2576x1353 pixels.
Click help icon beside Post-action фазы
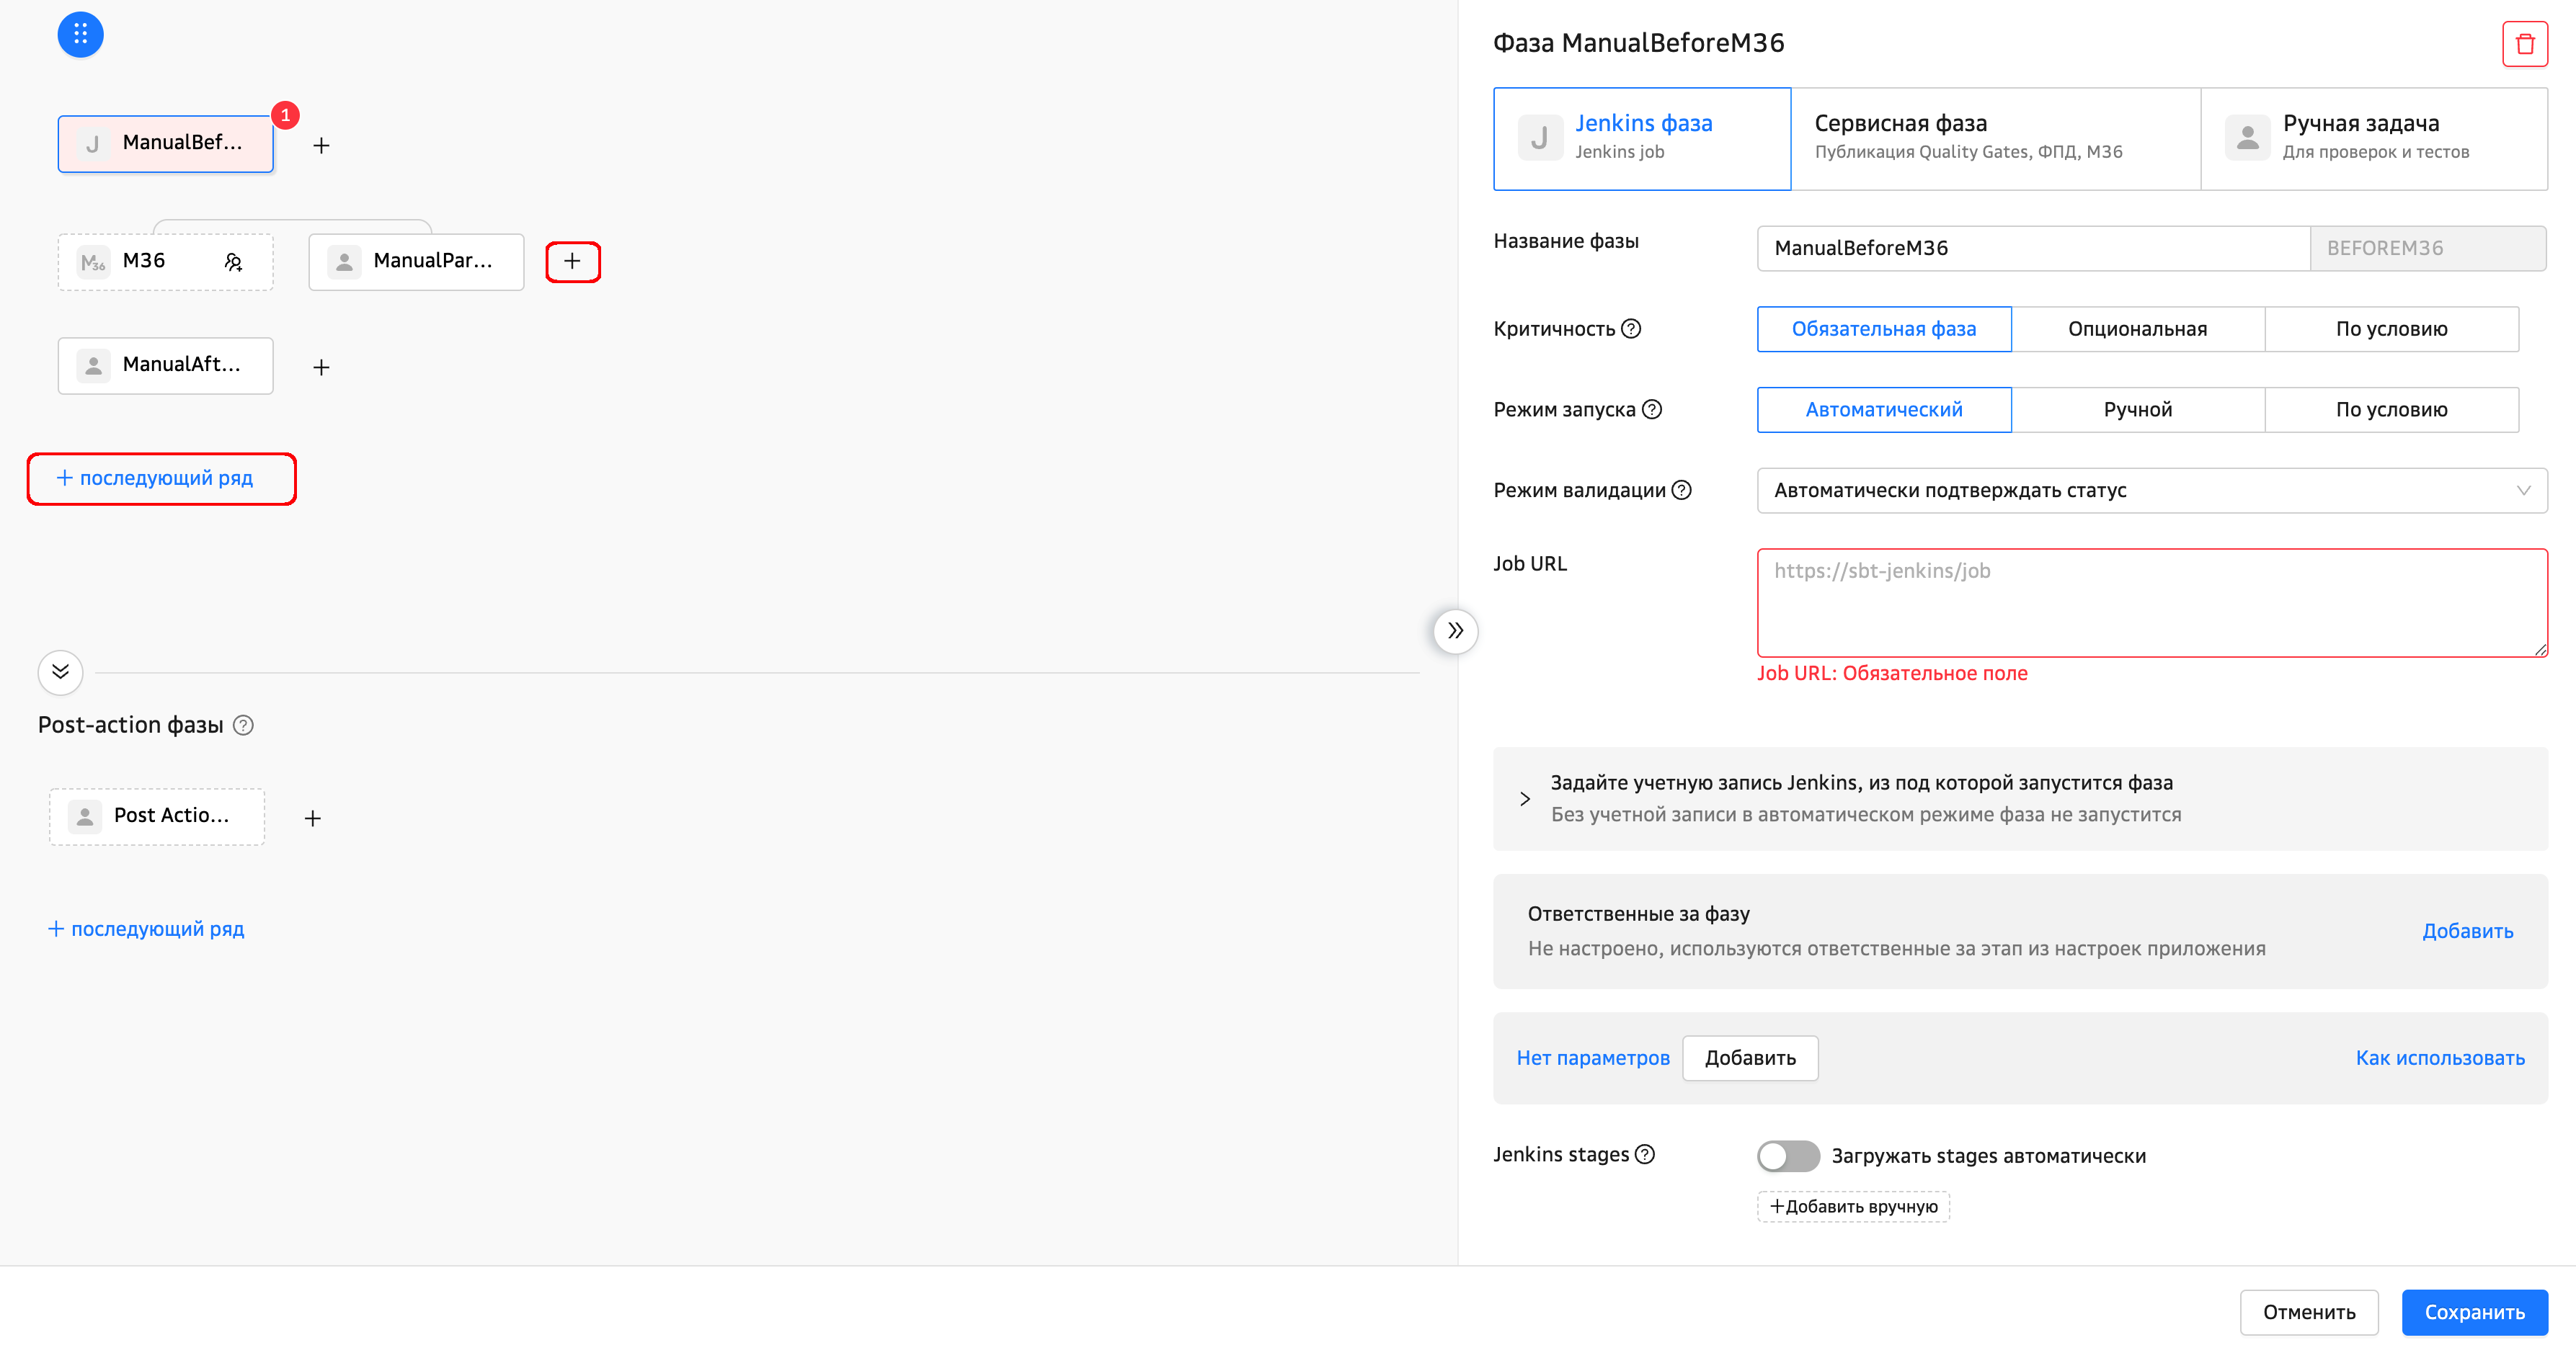(x=243, y=725)
